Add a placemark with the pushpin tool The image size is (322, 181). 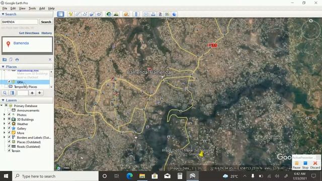pyautogui.click(x=70, y=14)
